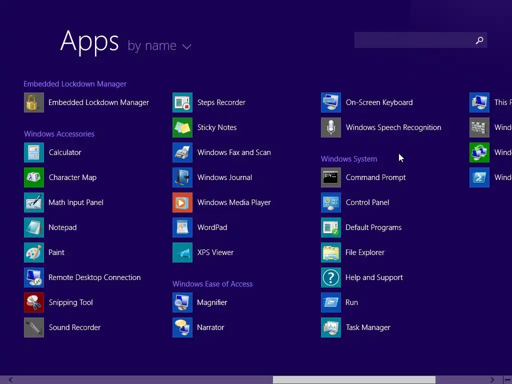The width and height of the screenshot is (512, 384).
Task: Launch Notepad via its icon
Action: click(34, 227)
